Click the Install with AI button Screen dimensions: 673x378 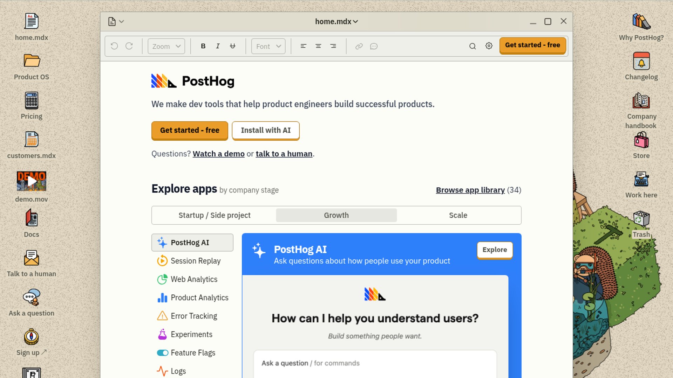(x=266, y=130)
